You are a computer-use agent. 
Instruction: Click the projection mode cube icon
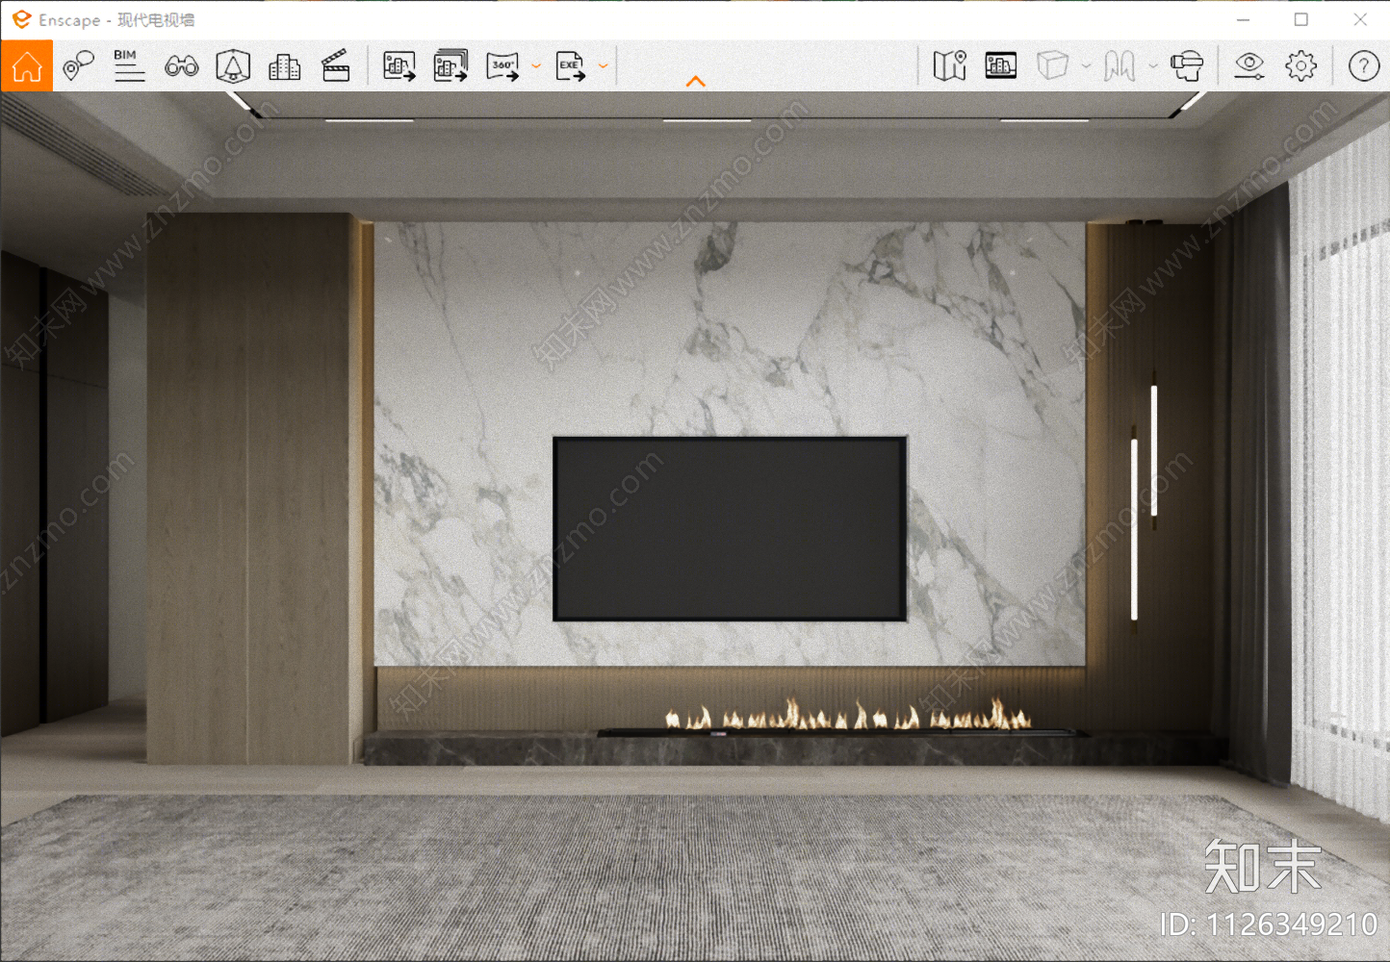1053,65
